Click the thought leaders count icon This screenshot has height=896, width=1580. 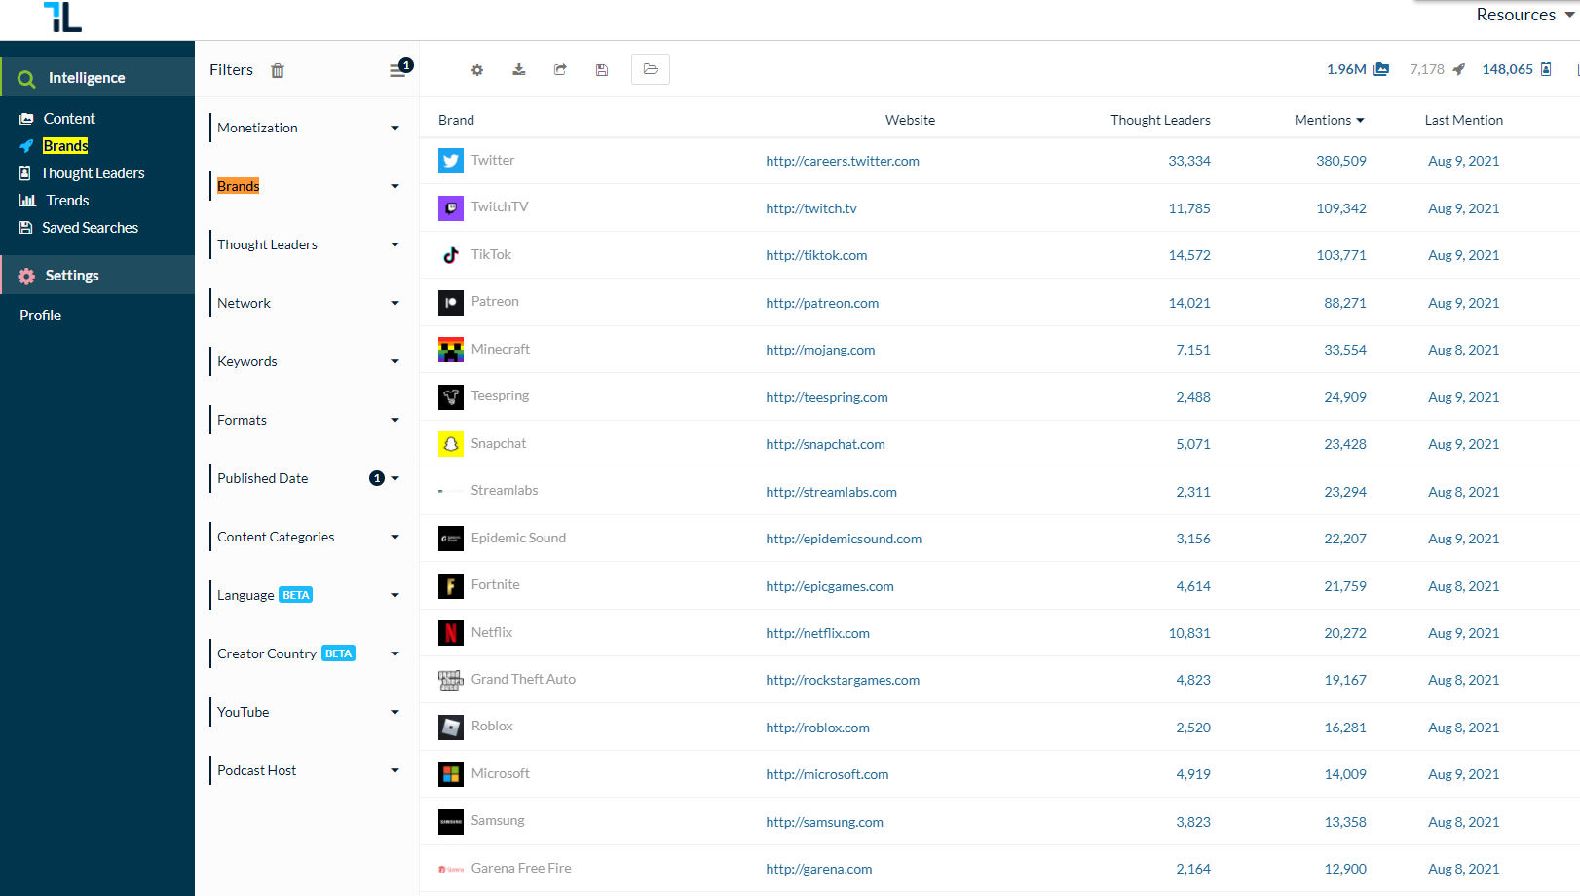tap(1546, 69)
